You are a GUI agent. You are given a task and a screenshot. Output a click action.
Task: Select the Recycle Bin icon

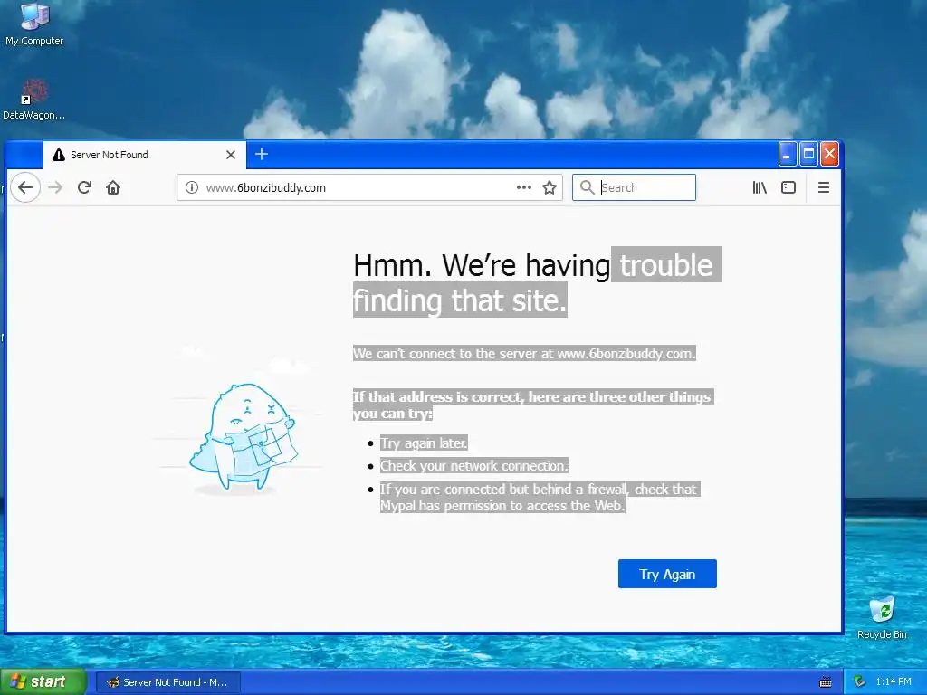click(x=882, y=618)
